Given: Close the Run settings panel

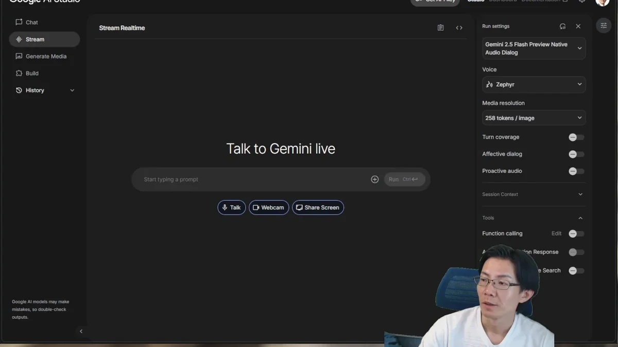Looking at the screenshot, I should click(578, 26).
